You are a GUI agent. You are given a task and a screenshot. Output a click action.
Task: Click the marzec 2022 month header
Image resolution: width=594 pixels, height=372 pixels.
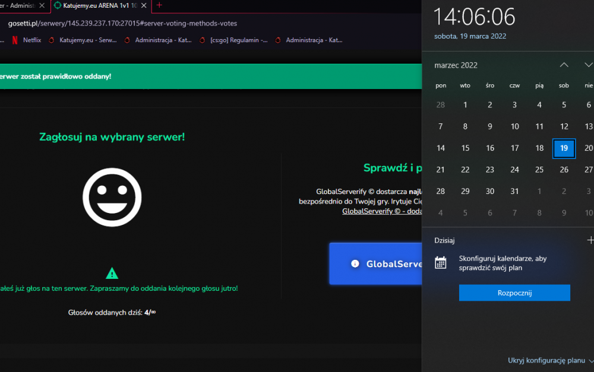(x=456, y=65)
